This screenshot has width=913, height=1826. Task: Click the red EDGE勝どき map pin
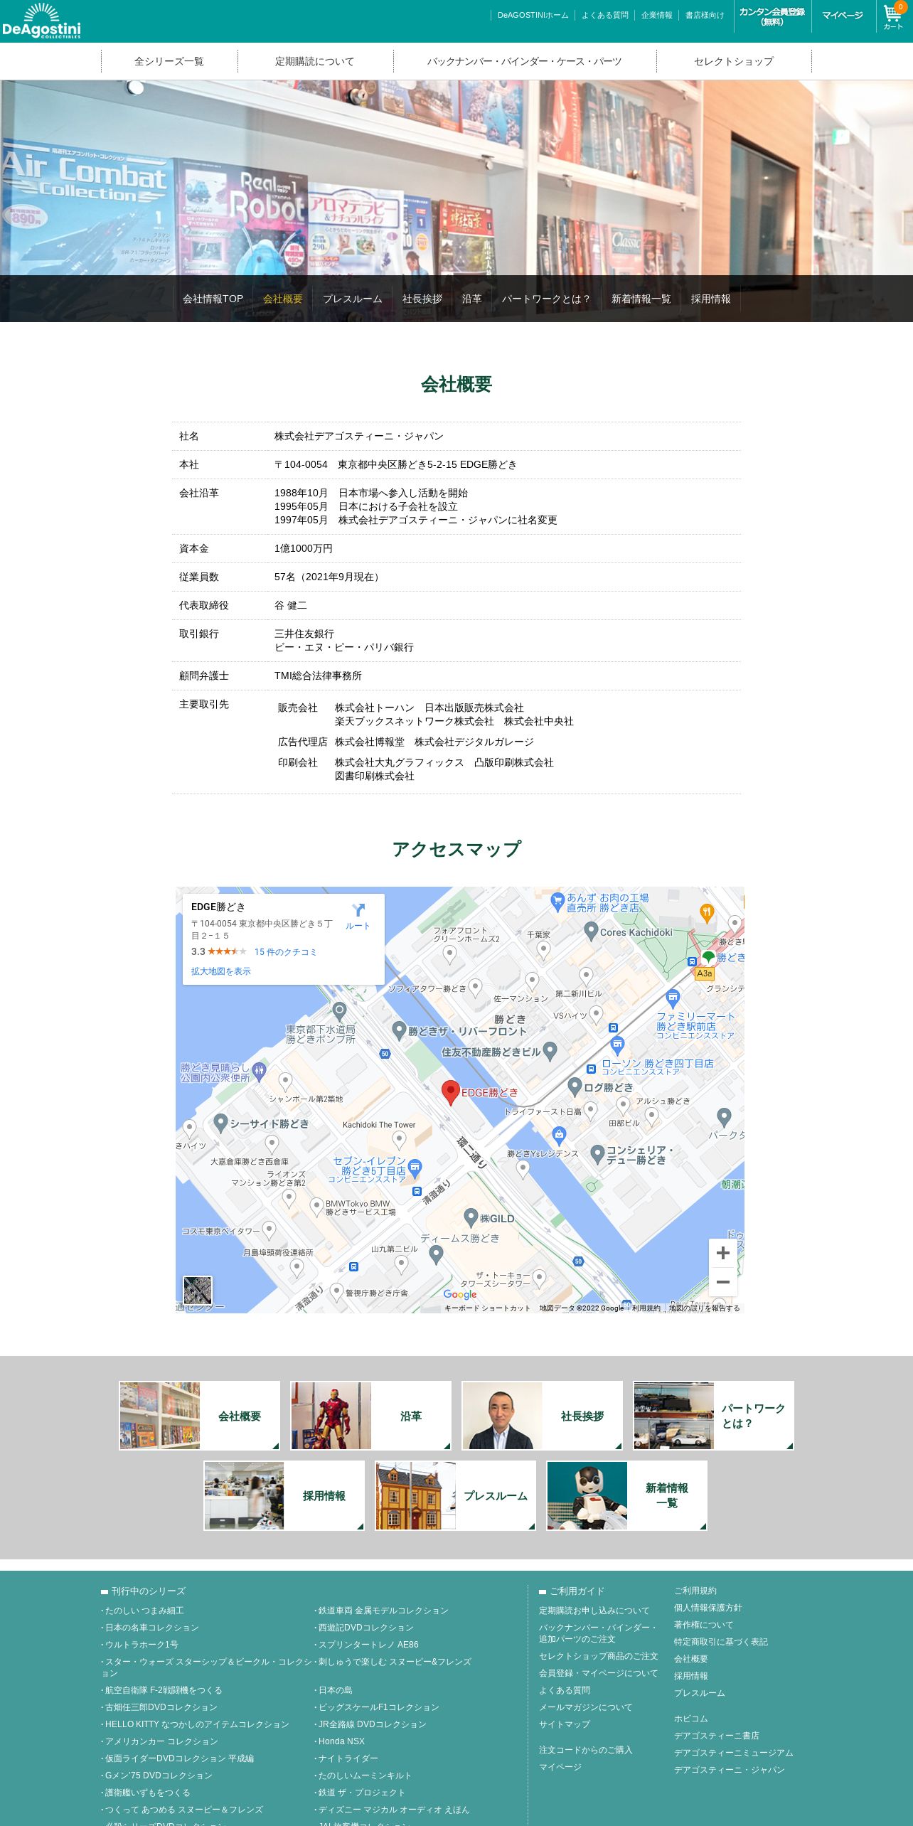pyautogui.click(x=451, y=1092)
